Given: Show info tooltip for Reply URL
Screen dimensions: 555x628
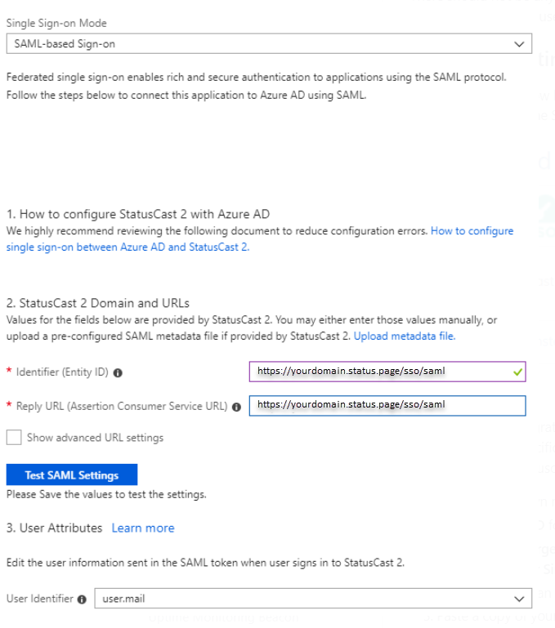Looking at the screenshot, I should pos(236,407).
